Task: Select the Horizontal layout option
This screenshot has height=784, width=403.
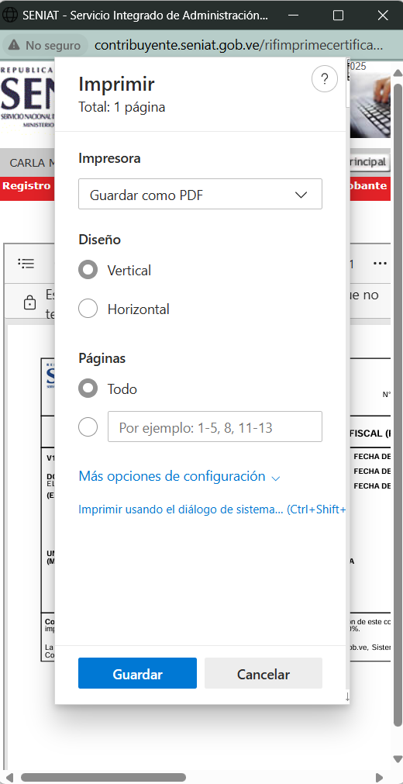Action: pyautogui.click(x=88, y=309)
